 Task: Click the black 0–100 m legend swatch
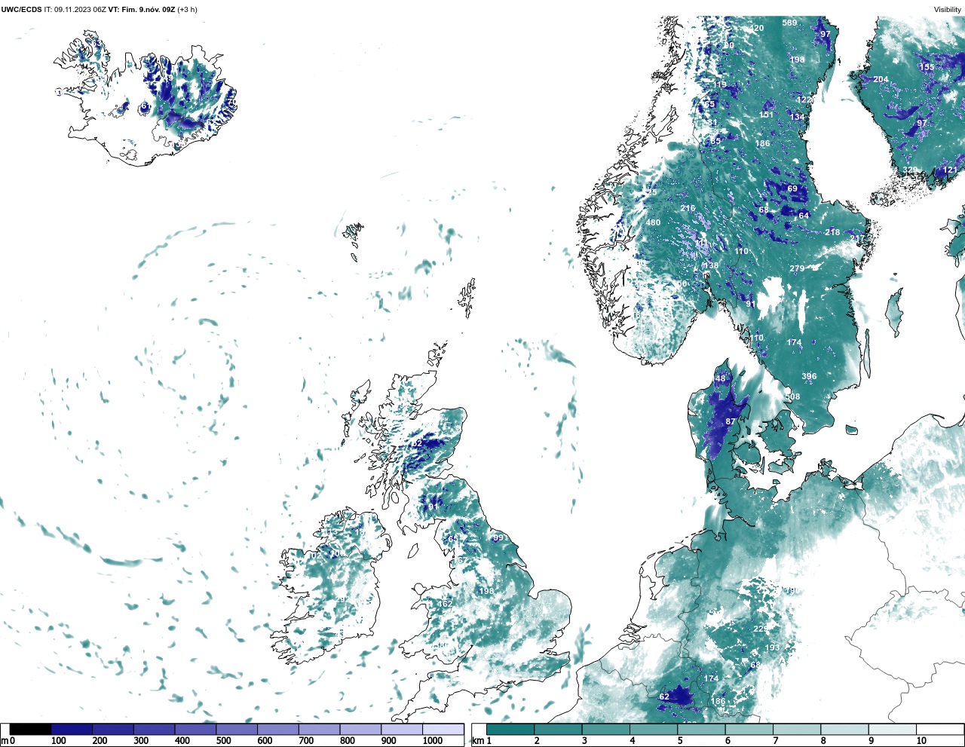point(31,730)
